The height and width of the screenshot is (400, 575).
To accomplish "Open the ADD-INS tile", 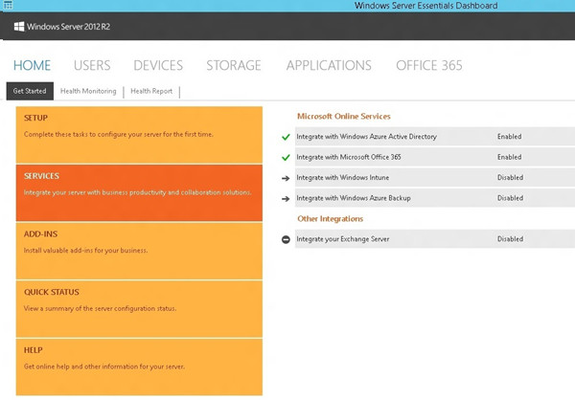I will tap(139, 251).
